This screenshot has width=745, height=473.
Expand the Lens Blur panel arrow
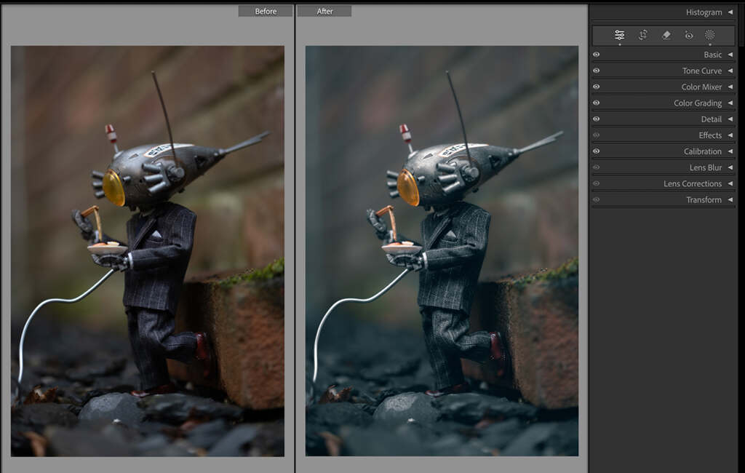coord(730,168)
